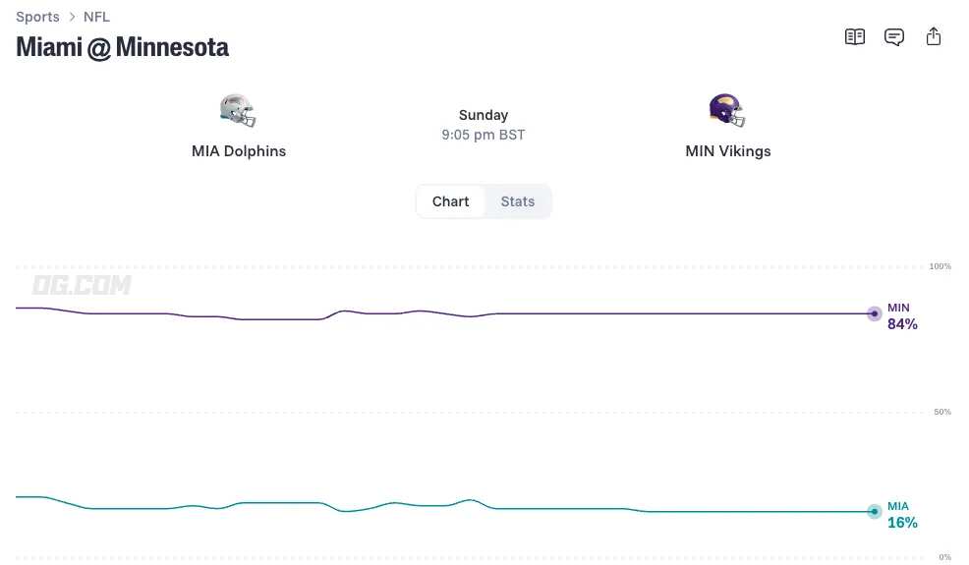Click the share icon
The height and width of the screenshot is (565, 969).
(x=934, y=36)
